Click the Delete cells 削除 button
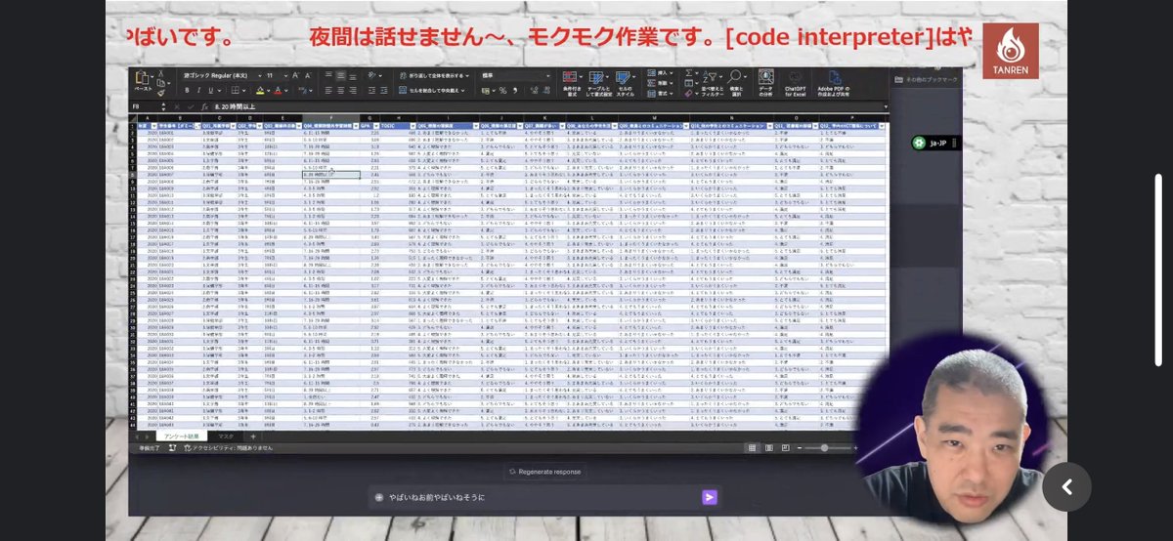 [x=660, y=83]
